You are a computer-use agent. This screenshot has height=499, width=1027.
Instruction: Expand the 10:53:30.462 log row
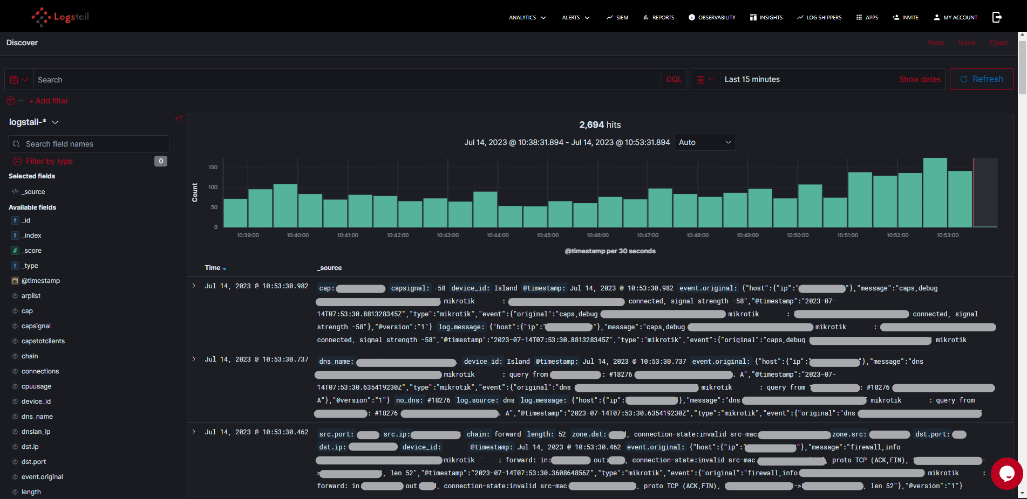click(x=194, y=432)
